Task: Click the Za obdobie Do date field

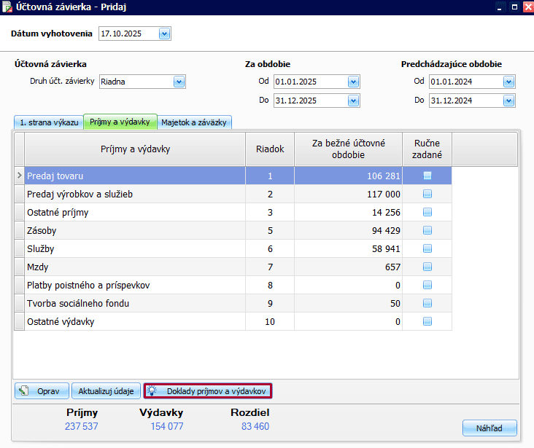Action: pos(310,101)
